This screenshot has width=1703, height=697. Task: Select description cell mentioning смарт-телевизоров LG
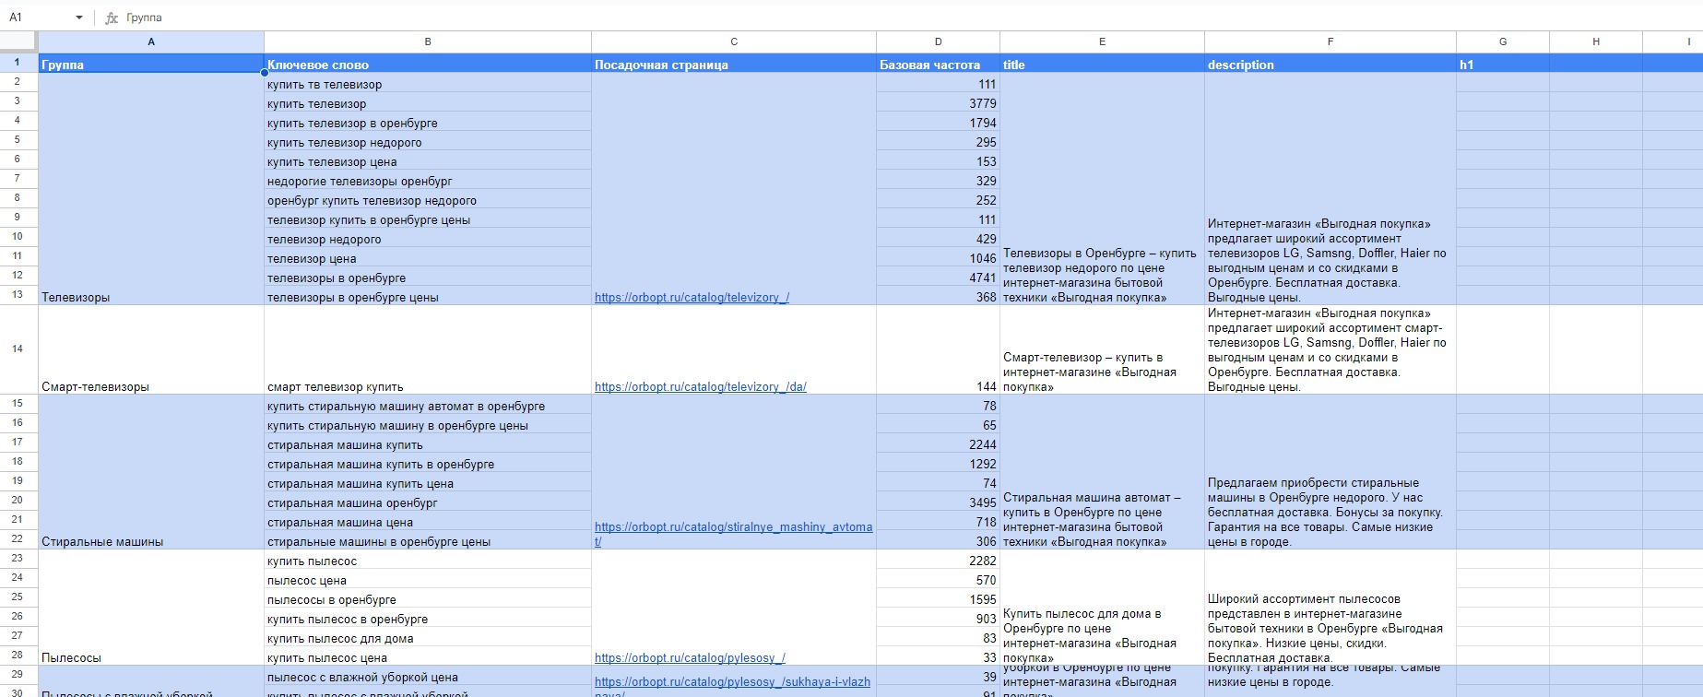[x=1330, y=350]
